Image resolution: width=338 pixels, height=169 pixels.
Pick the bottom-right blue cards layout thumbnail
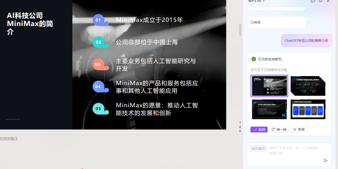(308, 109)
